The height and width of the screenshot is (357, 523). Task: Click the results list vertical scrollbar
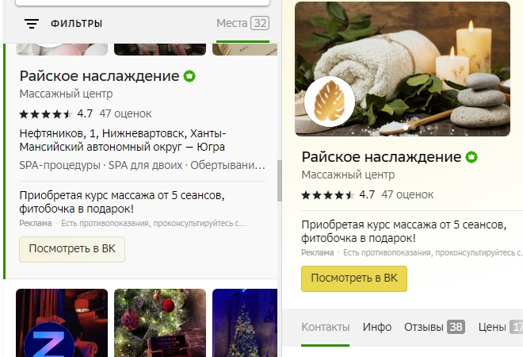pos(280,181)
